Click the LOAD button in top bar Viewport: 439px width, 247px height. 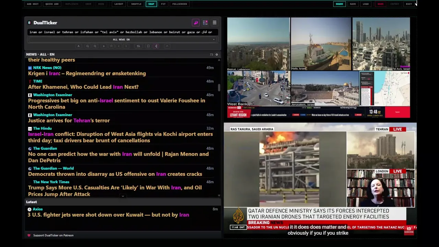pyautogui.click(x=366, y=4)
